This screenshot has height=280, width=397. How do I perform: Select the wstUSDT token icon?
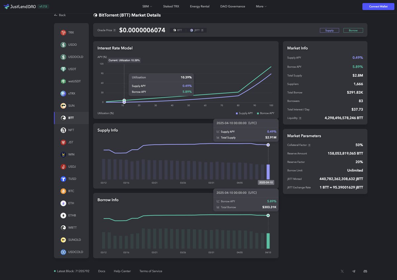[x=63, y=81]
